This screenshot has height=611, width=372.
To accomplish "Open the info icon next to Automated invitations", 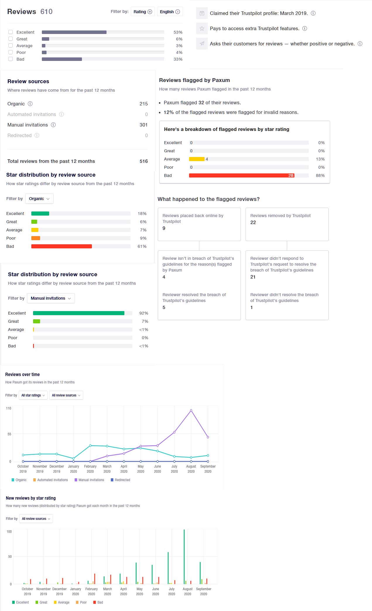I will tap(61, 114).
